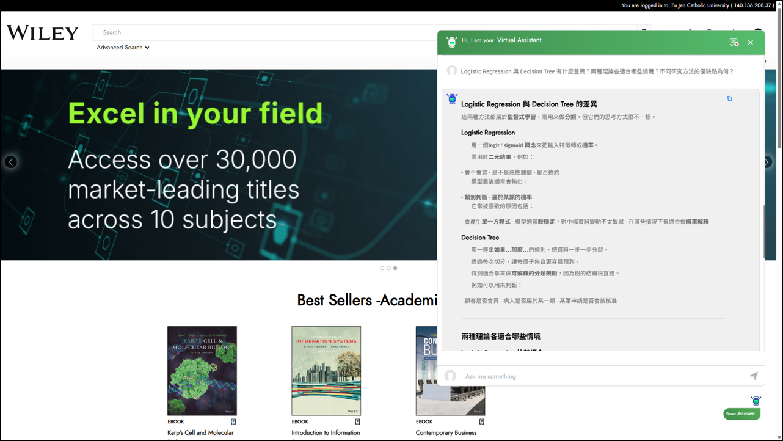Click the ebook icon under Information Systems book
The height and width of the screenshot is (441, 783).
[357, 421]
